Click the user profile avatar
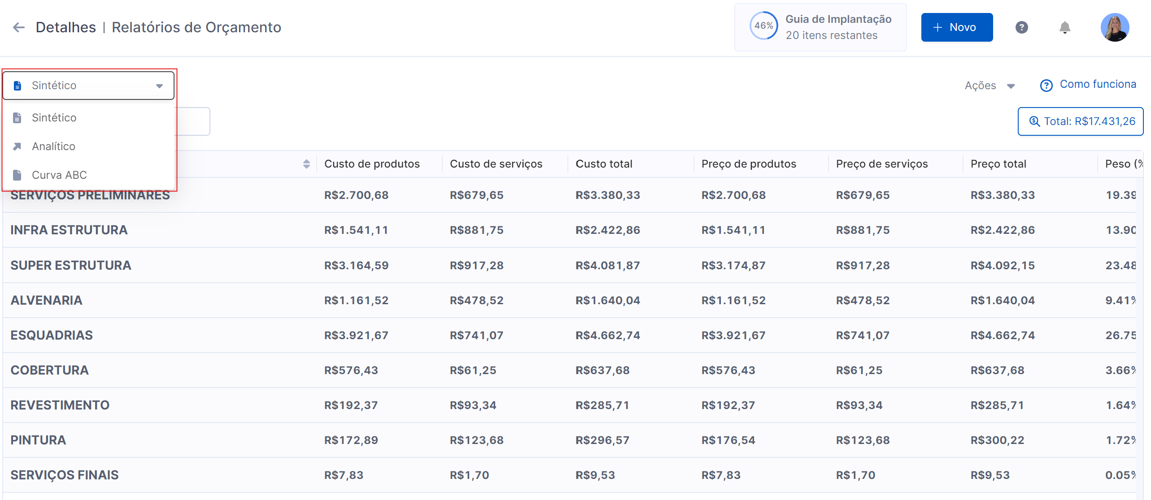Image resolution: width=1151 pixels, height=500 pixels. point(1114,27)
